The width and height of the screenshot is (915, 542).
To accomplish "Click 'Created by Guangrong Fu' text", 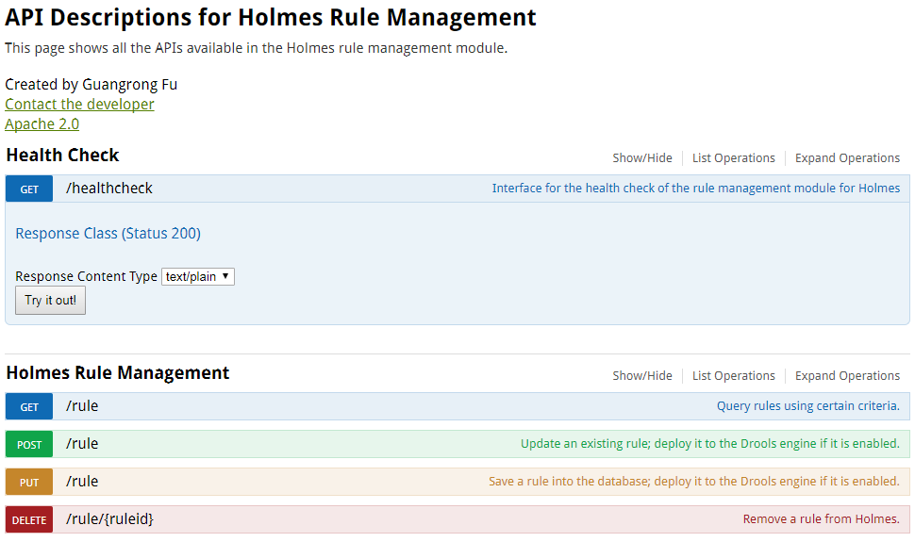I will tap(91, 85).
